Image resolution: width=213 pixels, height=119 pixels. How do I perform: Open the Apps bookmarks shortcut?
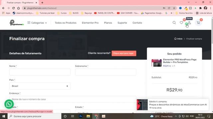(x=6, y=13)
